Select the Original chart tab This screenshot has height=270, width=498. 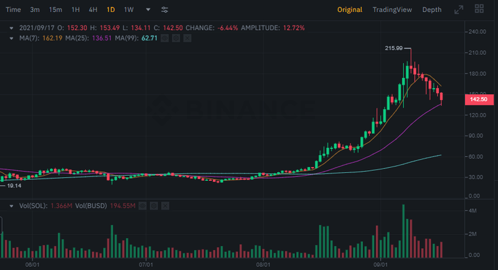coord(350,10)
